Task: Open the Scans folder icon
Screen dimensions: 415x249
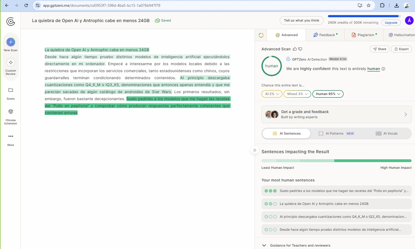Action: (x=11, y=90)
